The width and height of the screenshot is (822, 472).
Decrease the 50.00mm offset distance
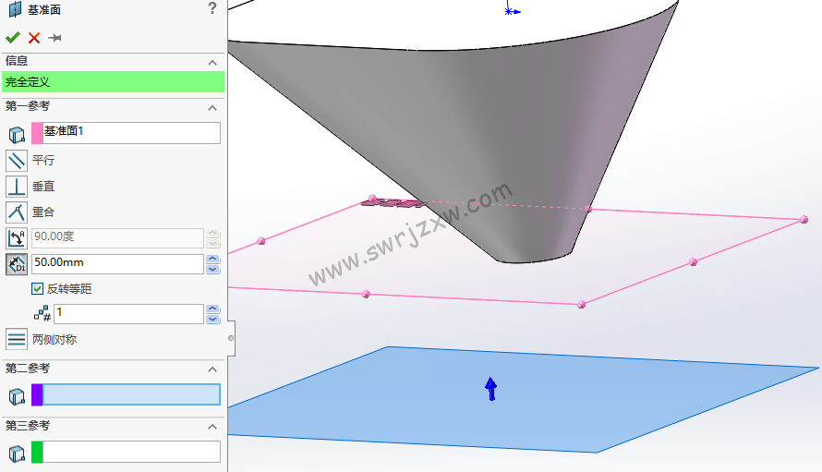click(212, 269)
